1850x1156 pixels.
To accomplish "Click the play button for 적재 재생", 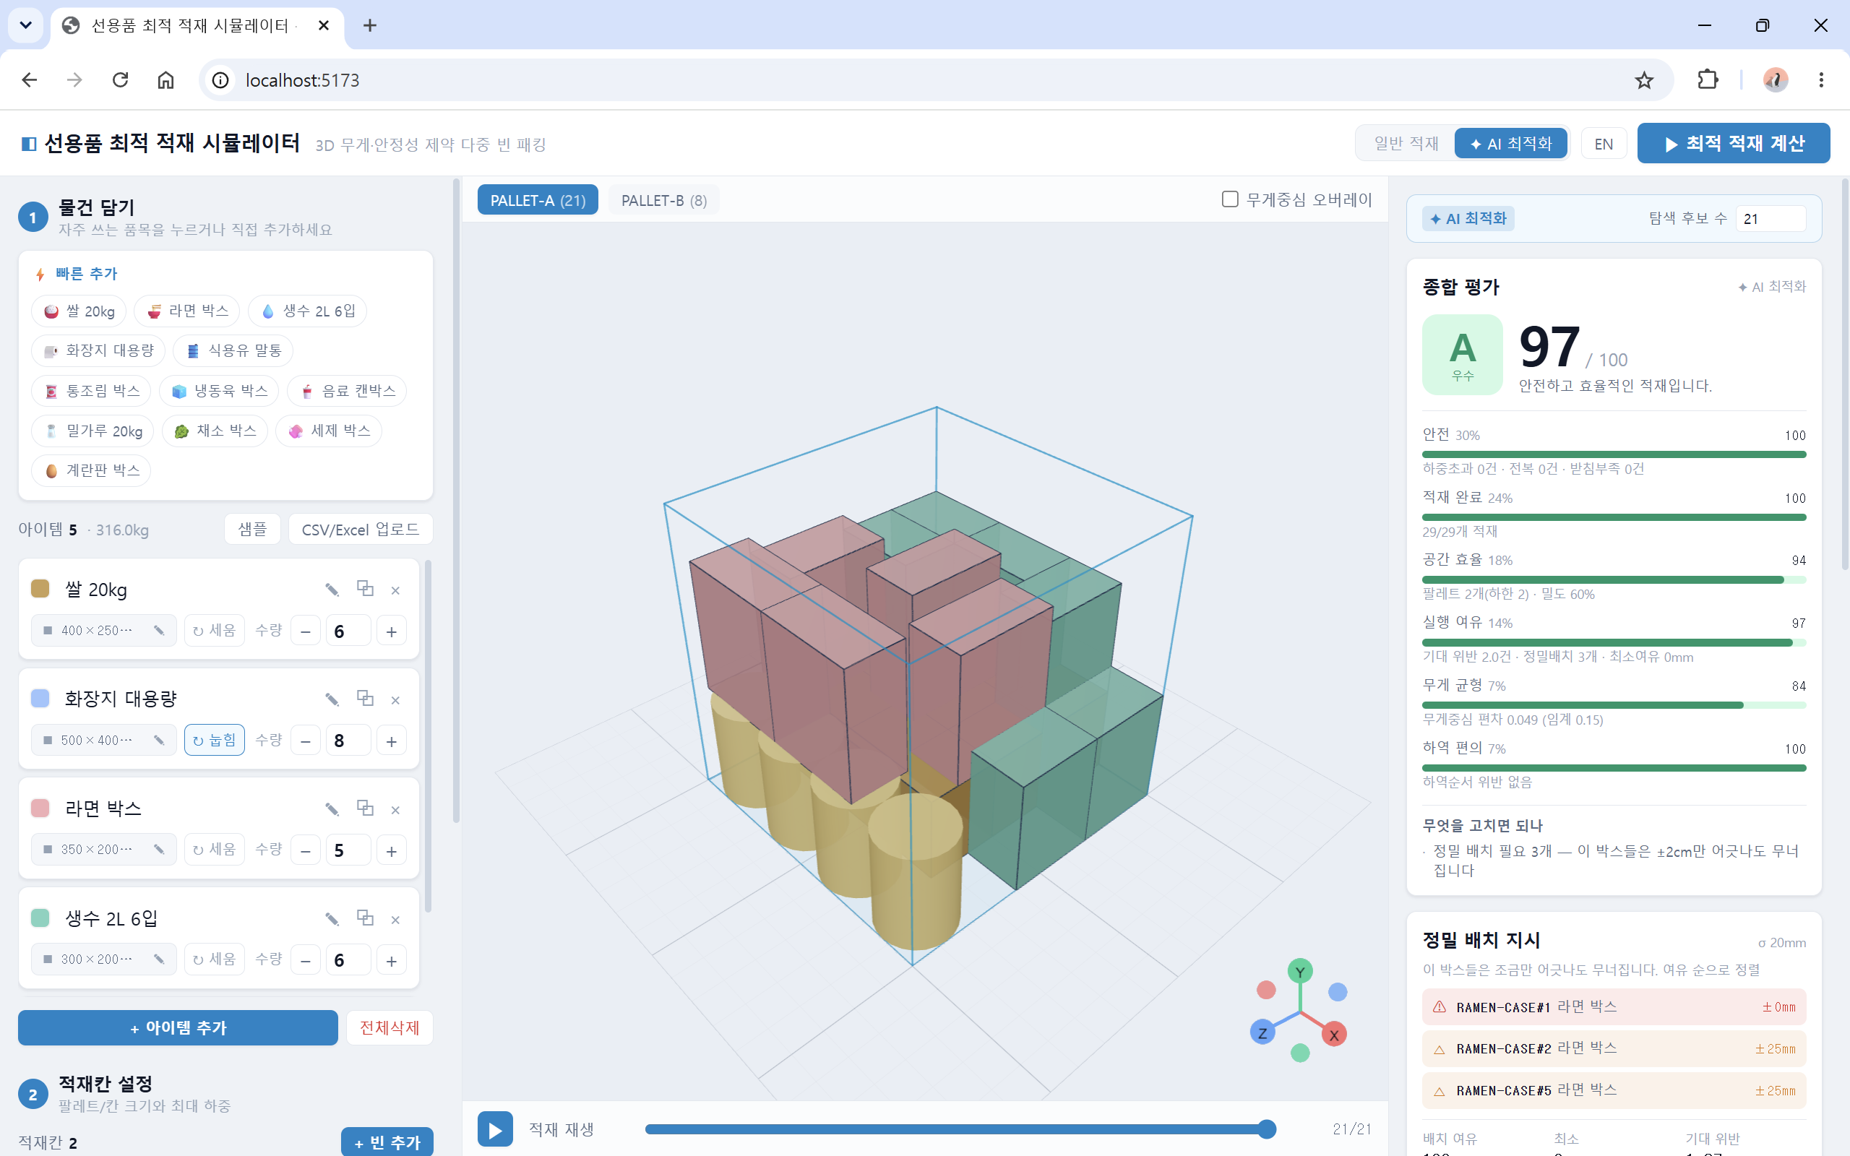I will coord(495,1129).
